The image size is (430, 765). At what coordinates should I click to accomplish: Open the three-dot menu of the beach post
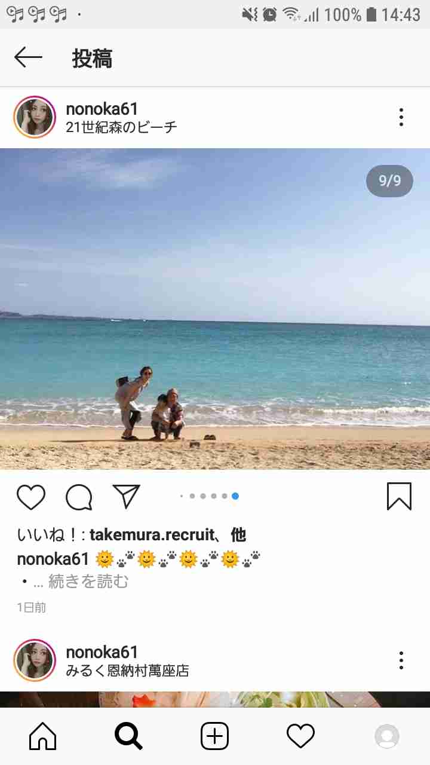(401, 117)
